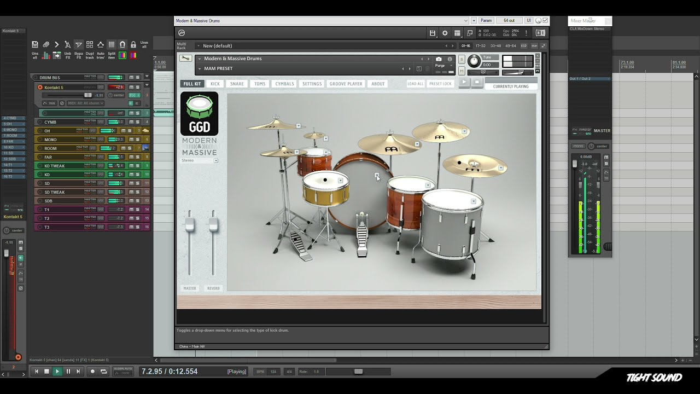
Task: Solo the KD TWEAK track
Action: (x=138, y=165)
